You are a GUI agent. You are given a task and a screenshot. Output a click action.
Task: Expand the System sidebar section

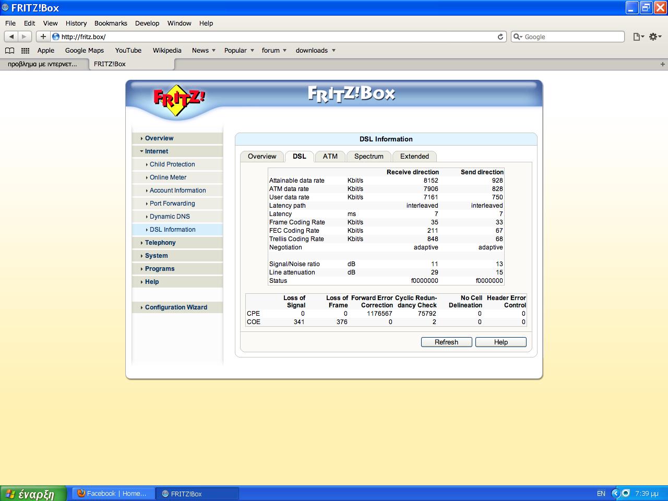[177, 256]
